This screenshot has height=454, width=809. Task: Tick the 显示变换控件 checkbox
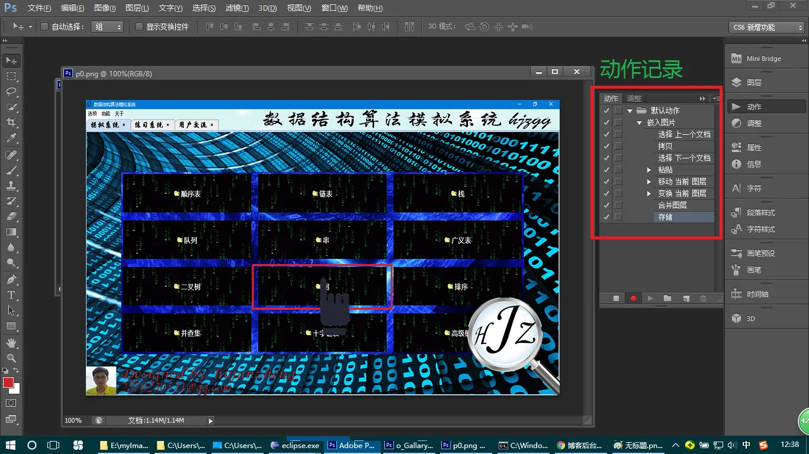point(139,27)
